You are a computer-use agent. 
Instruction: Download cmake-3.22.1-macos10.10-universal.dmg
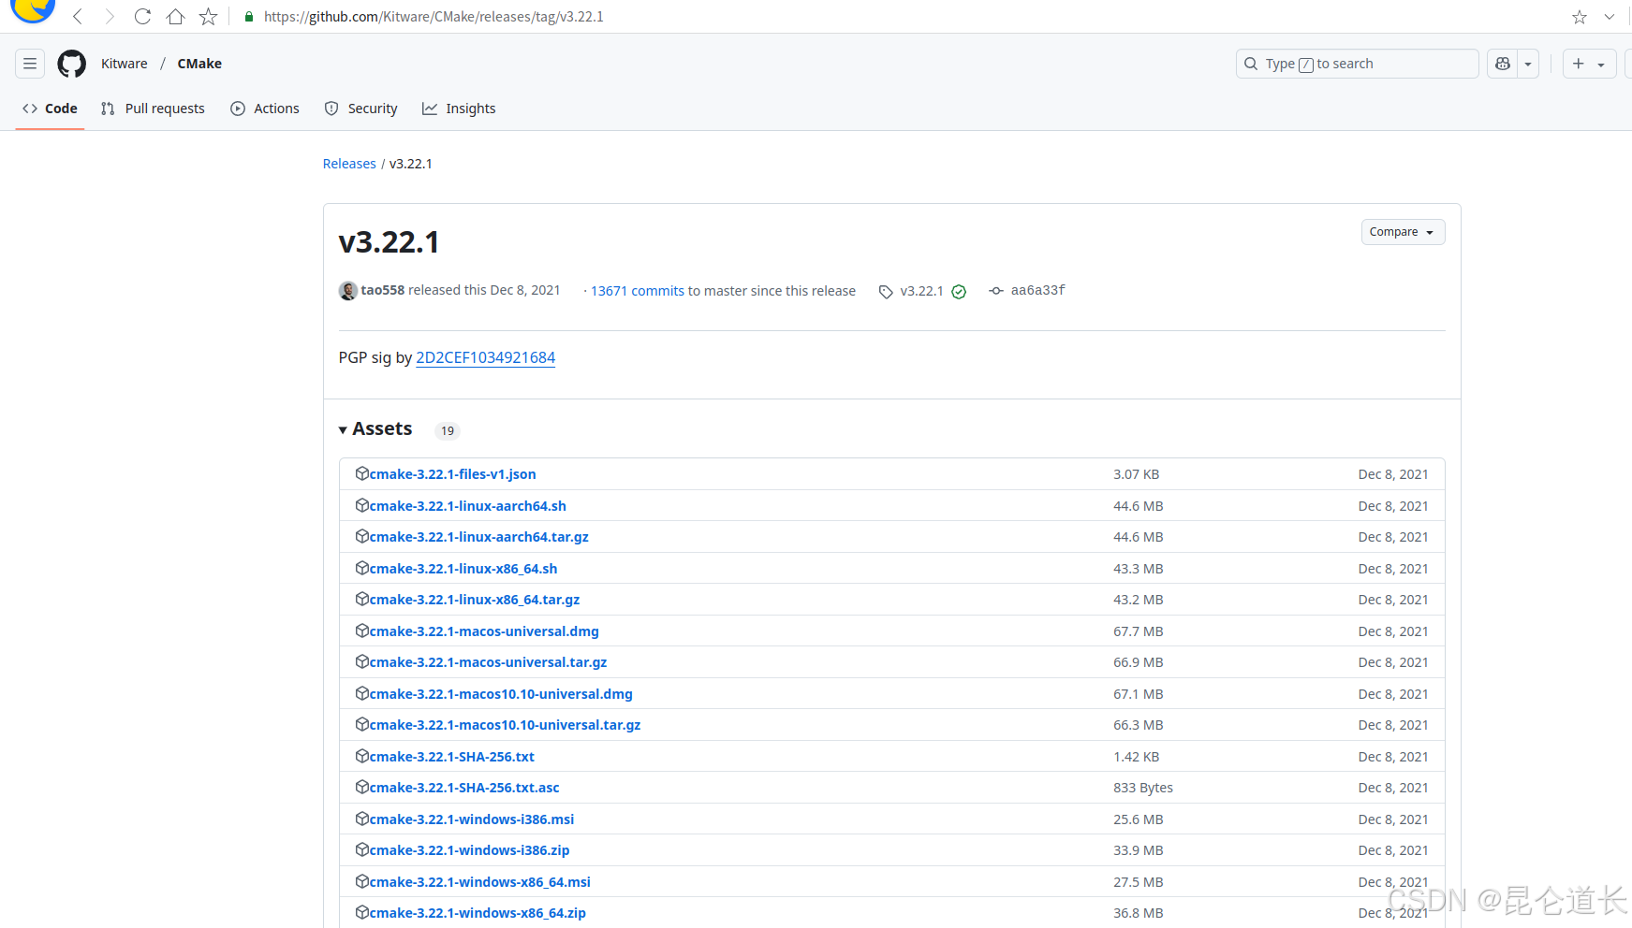coord(501,694)
